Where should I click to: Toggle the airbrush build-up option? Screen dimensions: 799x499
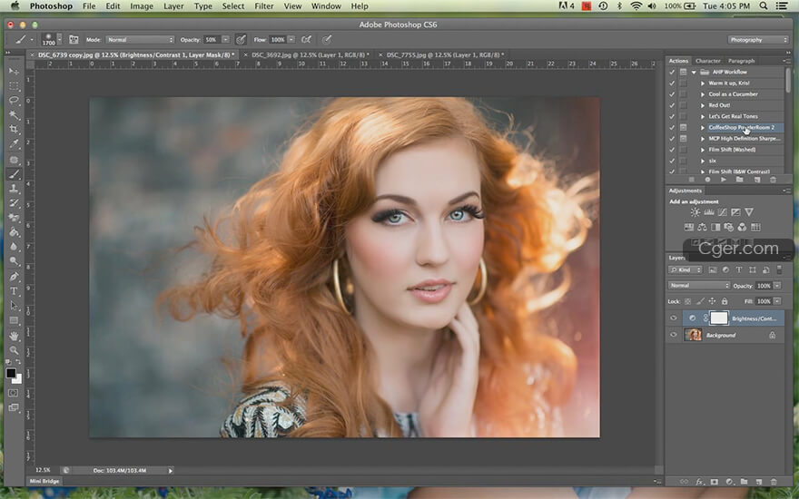click(306, 39)
